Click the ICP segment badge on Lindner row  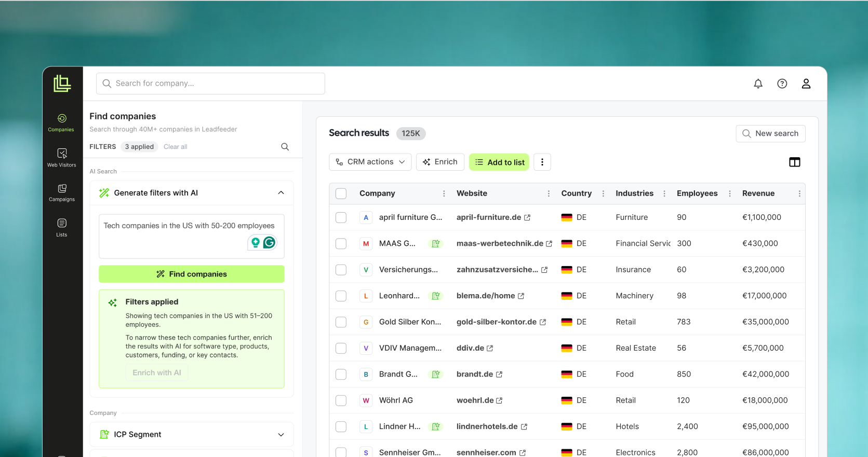(x=436, y=426)
